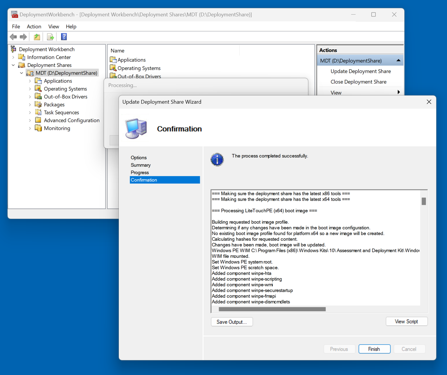Click the Out-of-Box Drivers icon in tree

[x=38, y=96]
